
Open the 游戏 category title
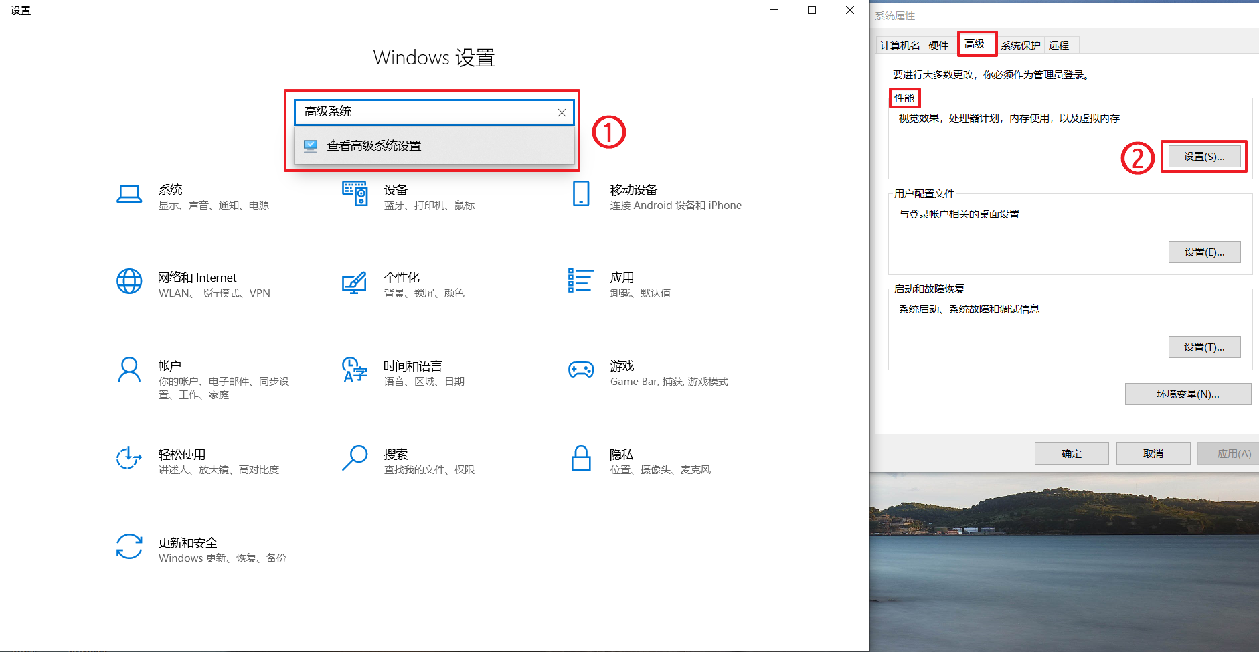622,366
